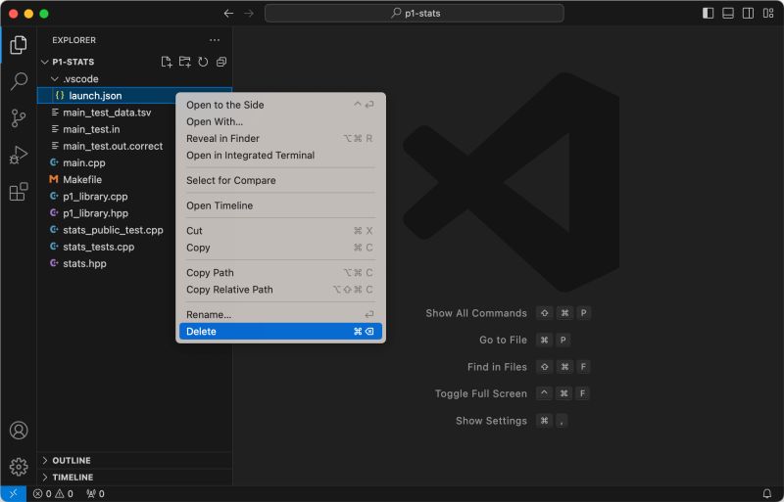Open stats.hpp file
This screenshot has width=784, height=502.
coord(84,263)
